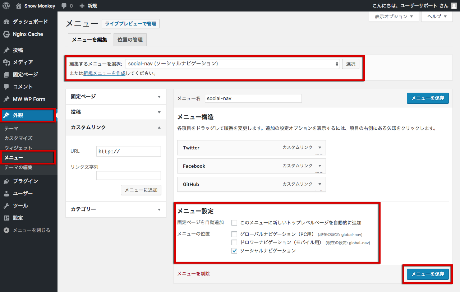Click the Twitter menu item title
Image resolution: width=460 pixels, height=292 pixels.
click(x=191, y=148)
